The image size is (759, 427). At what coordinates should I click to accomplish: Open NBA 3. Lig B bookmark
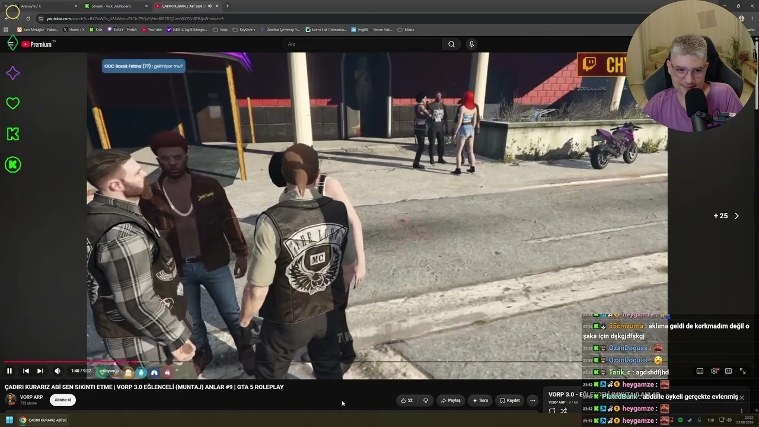187,30
